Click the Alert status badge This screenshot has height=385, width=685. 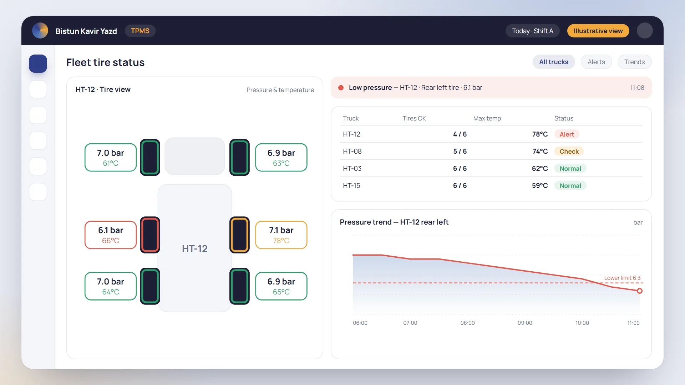click(x=567, y=134)
